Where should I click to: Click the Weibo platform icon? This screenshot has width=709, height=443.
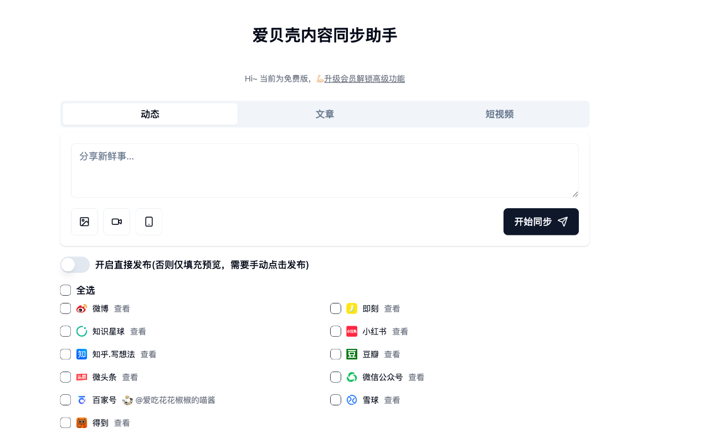81,308
